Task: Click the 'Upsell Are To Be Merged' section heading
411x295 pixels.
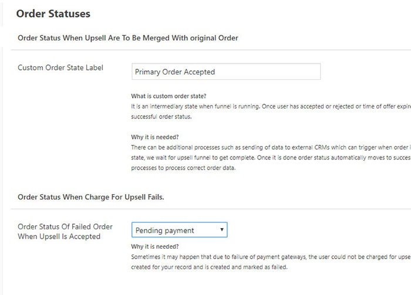Action: coord(128,38)
